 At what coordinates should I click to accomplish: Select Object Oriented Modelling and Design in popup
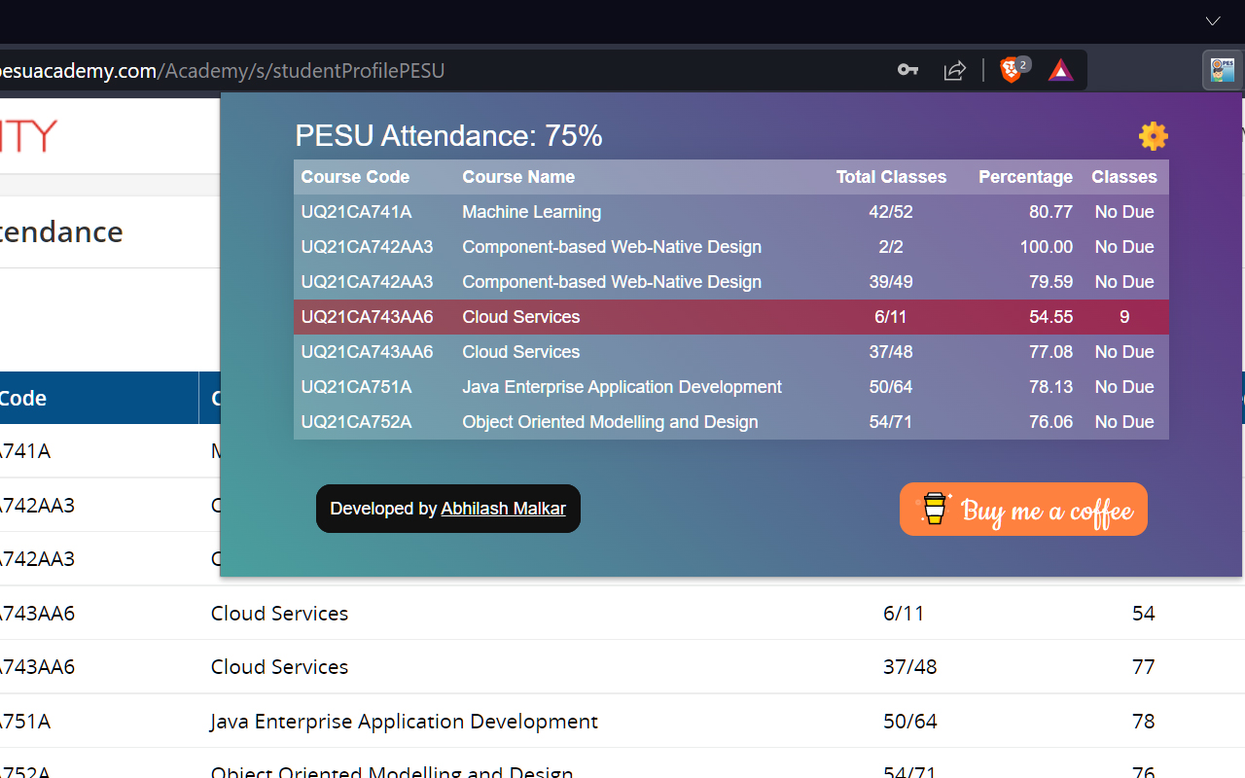[610, 422]
